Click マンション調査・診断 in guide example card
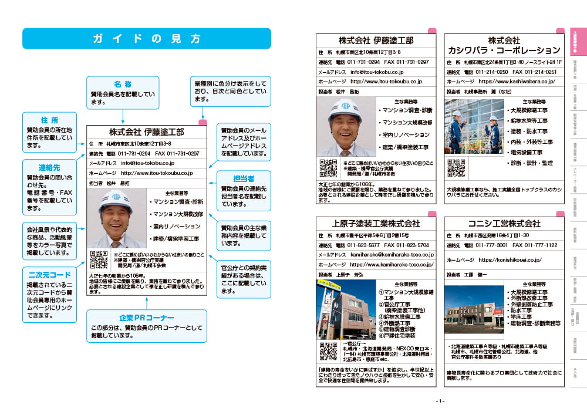This screenshot has height=415, width=587. pyautogui.click(x=178, y=202)
